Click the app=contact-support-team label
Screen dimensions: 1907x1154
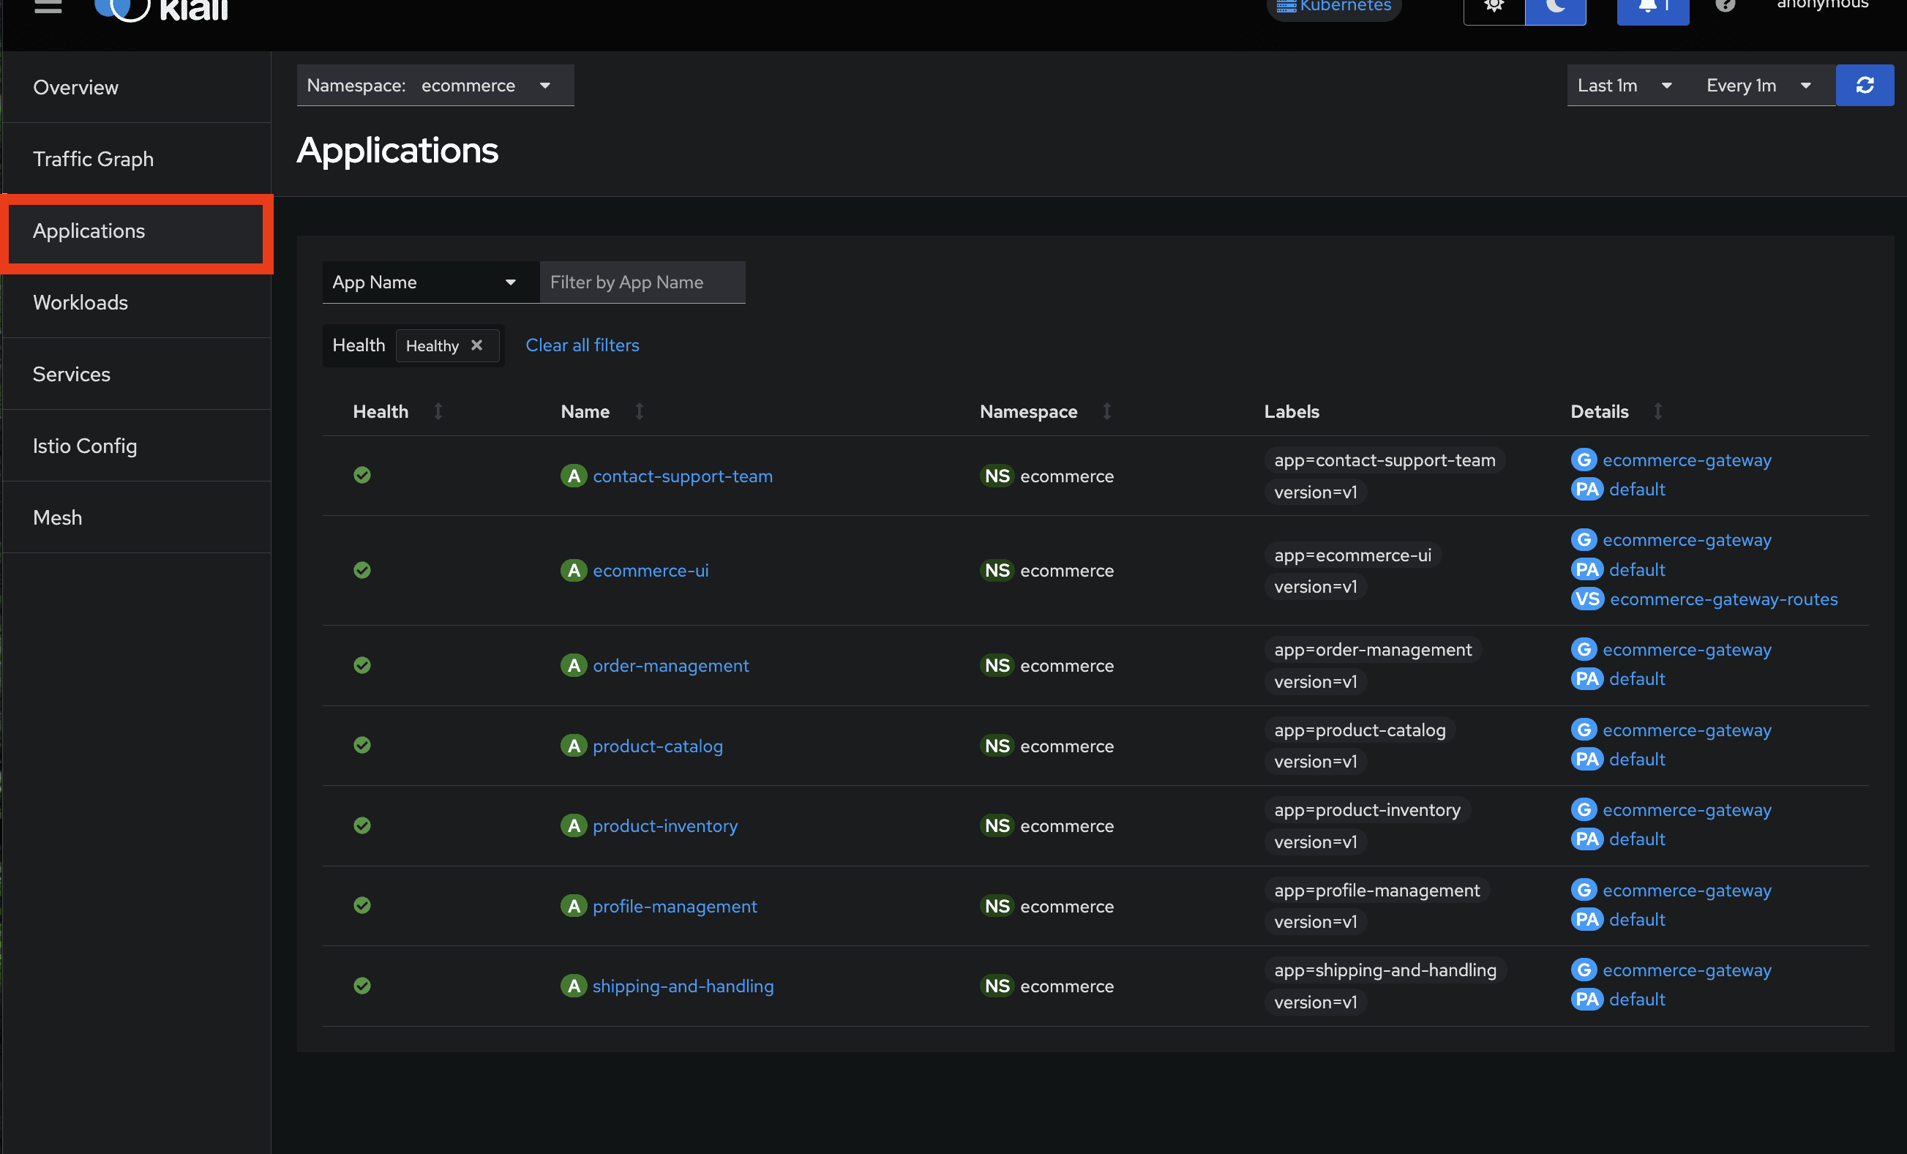pos(1385,460)
